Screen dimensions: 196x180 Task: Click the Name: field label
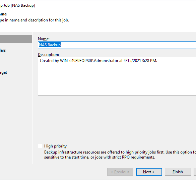[x=44, y=39]
